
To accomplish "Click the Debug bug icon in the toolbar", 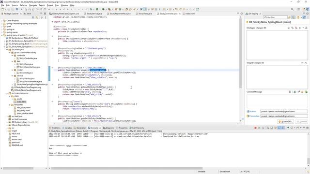I will click(x=91, y=9).
